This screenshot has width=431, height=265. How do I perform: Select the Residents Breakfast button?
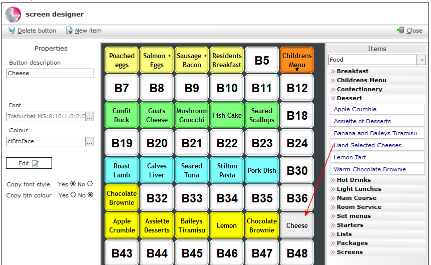click(227, 60)
